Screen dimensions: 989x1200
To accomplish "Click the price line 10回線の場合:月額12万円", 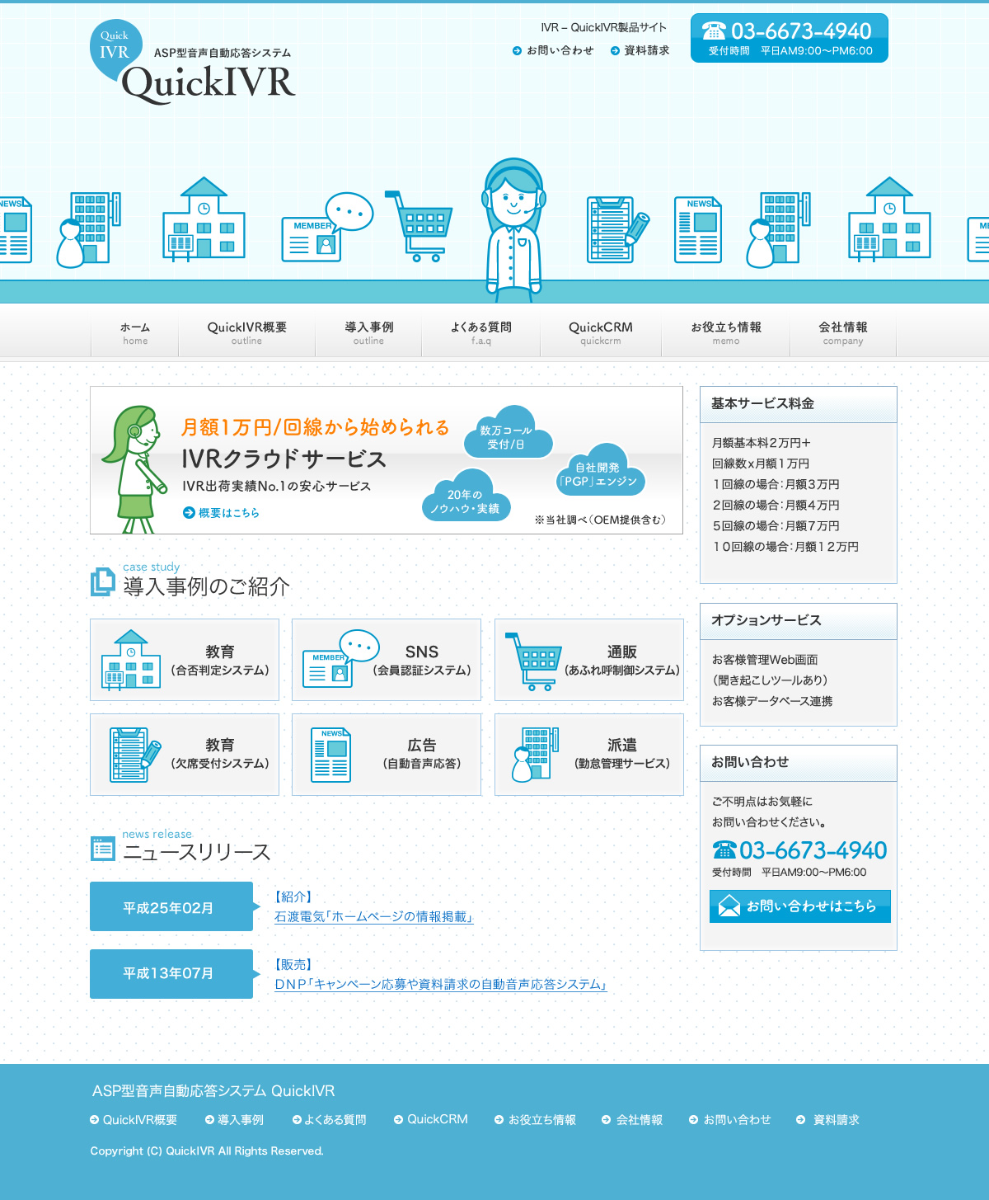I will click(x=785, y=547).
